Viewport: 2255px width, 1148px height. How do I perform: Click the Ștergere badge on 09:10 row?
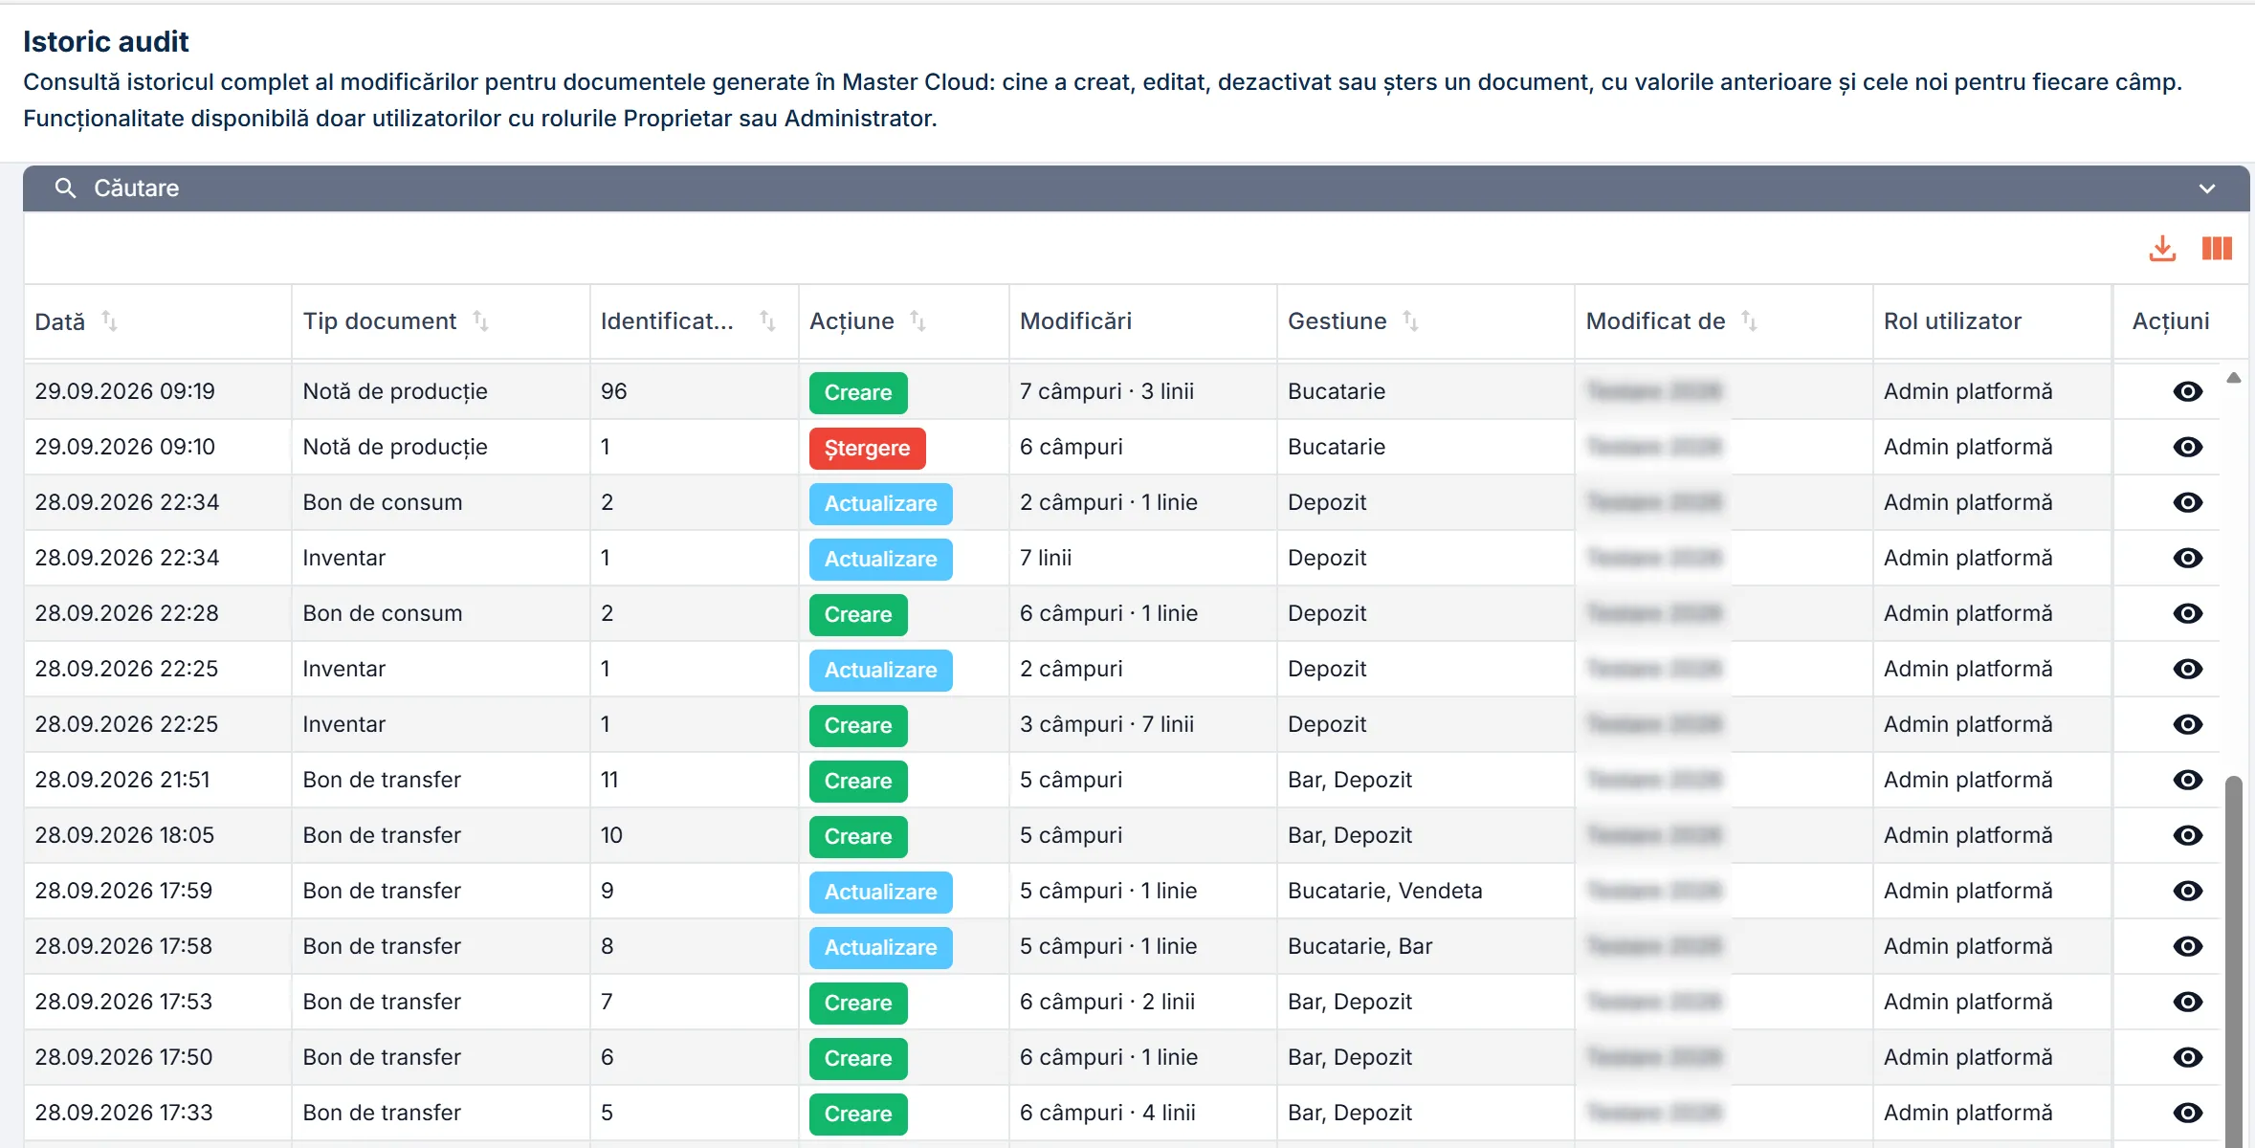pos(867,448)
